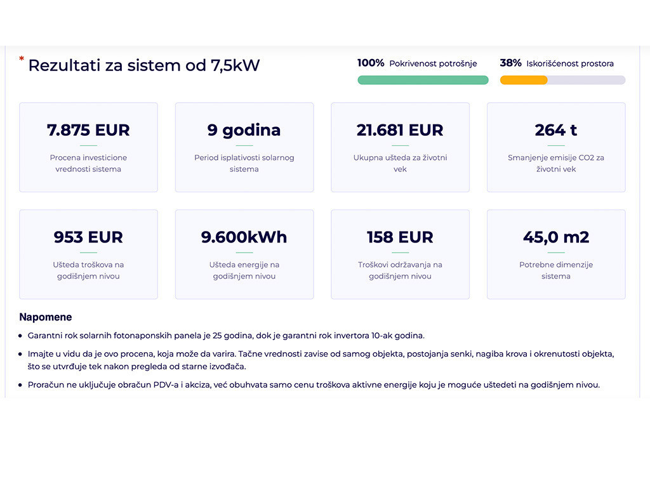Click the red asterisk beside the results heading
Image resolution: width=650 pixels, height=481 pixels.
(x=22, y=59)
